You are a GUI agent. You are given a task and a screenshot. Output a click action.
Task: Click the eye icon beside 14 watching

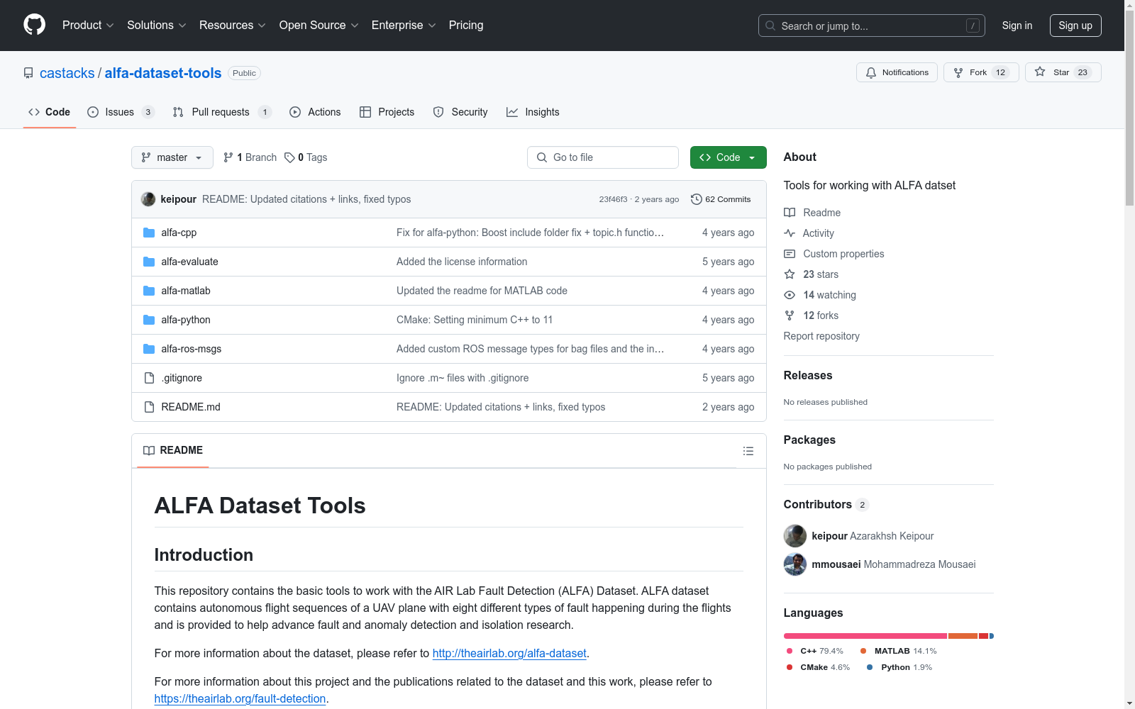790,295
